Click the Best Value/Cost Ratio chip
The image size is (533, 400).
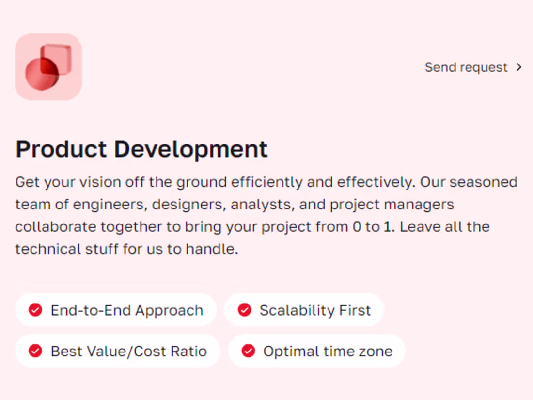(117, 351)
